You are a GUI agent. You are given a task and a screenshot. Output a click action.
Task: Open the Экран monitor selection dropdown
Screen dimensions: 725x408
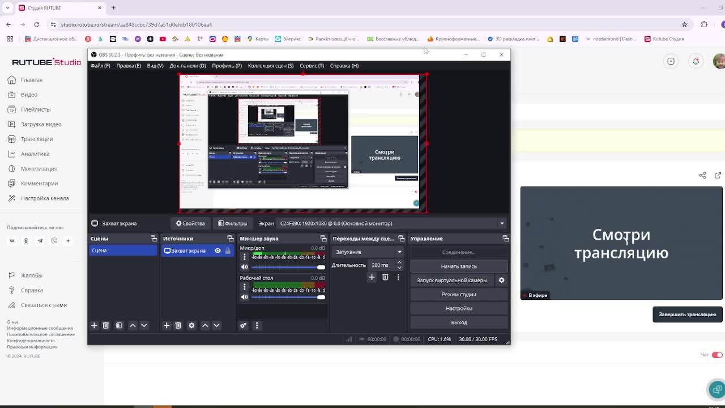tap(391, 223)
